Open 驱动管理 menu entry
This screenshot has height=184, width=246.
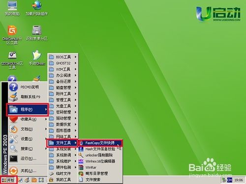point(63,118)
